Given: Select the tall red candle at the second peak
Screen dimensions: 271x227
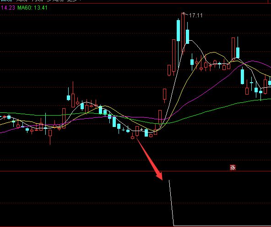Looking at the screenshot, I should [233, 48].
